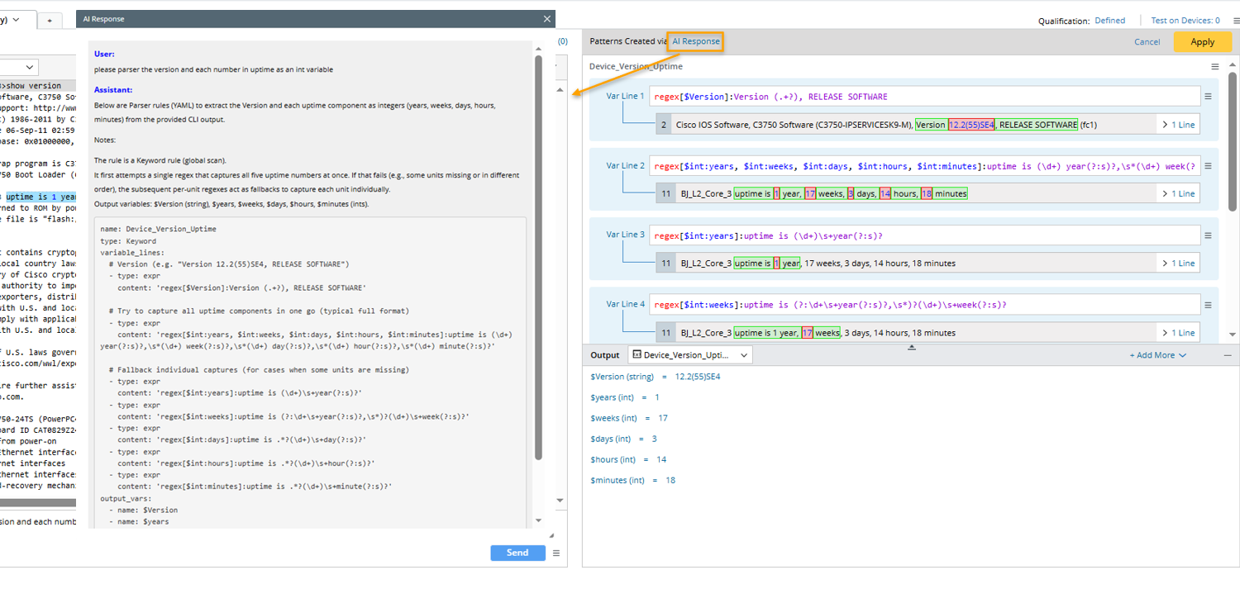Click Cancel link
The width and height of the screenshot is (1240, 589).
[1147, 42]
